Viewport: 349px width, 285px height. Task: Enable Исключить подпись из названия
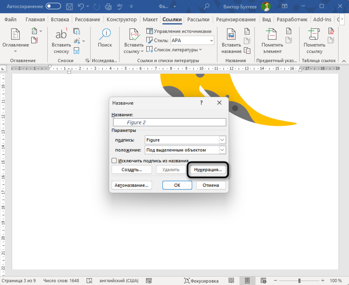coord(114,161)
